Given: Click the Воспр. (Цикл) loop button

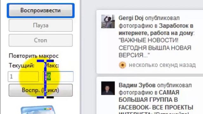Looking at the screenshot, I should (x=41, y=90).
